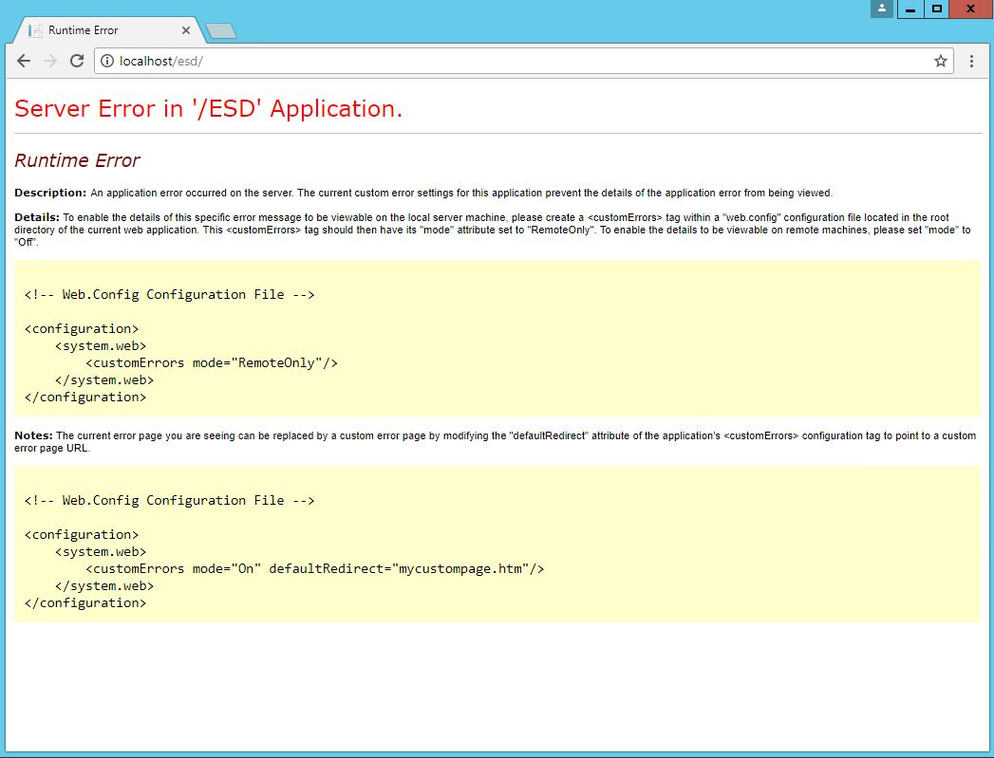Click the red "Server Error in '/ESD' Application" heading
The image size is (994, 758).
pos(209,109)
